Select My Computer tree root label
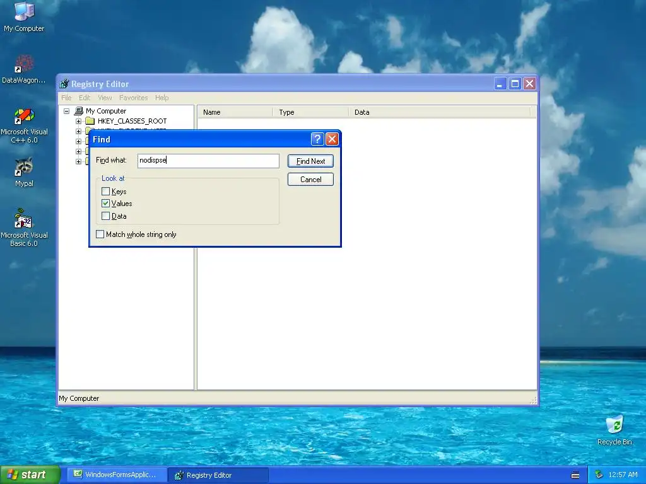The height and width of the screenshot is (484, 646). click(106, 111)
